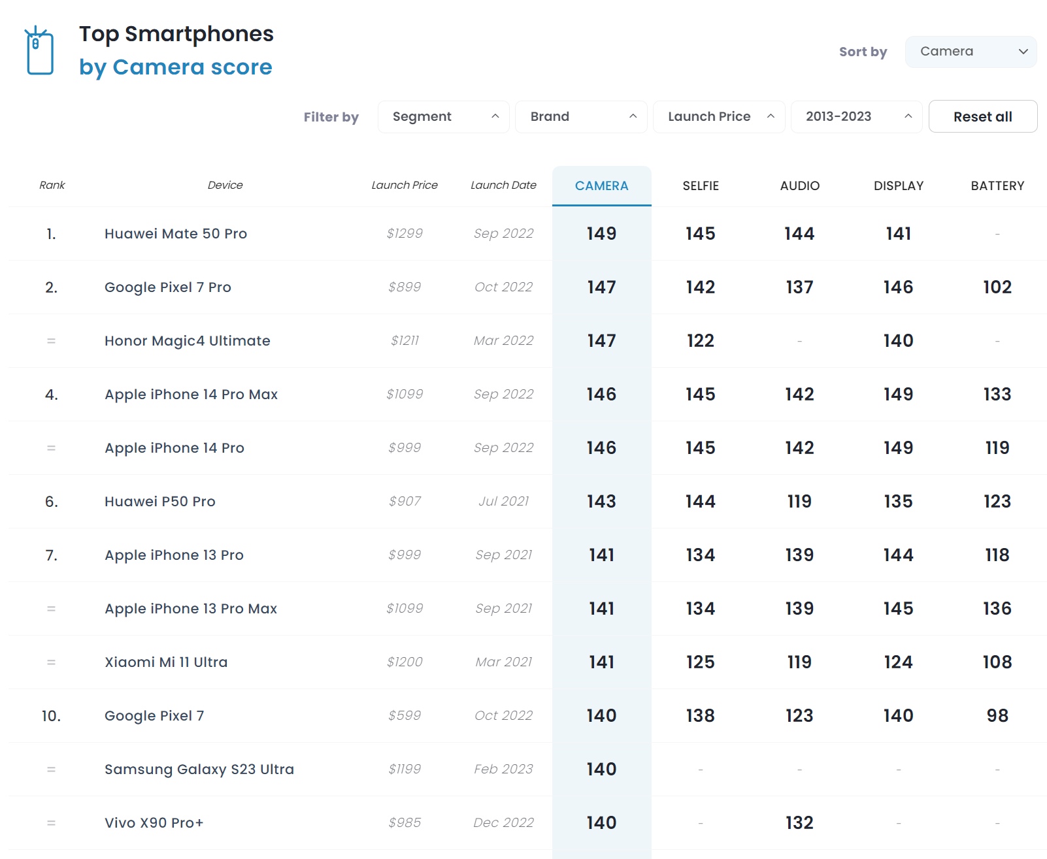Click the Dec 2022 launch date cell
Image resolution: width=1047 pixels, height=859 pixels.
[503, 823]
